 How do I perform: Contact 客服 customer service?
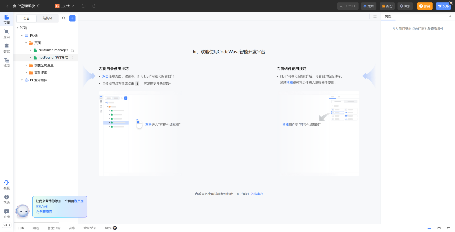click(x=6, y=185)
